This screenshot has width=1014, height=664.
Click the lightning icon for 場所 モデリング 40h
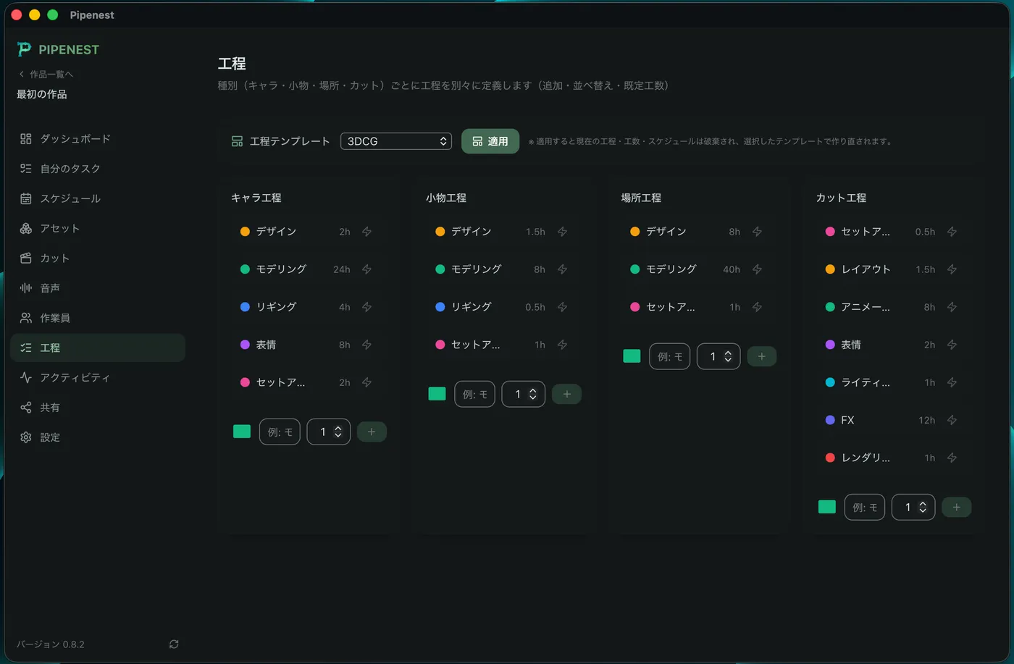point(758,269)
